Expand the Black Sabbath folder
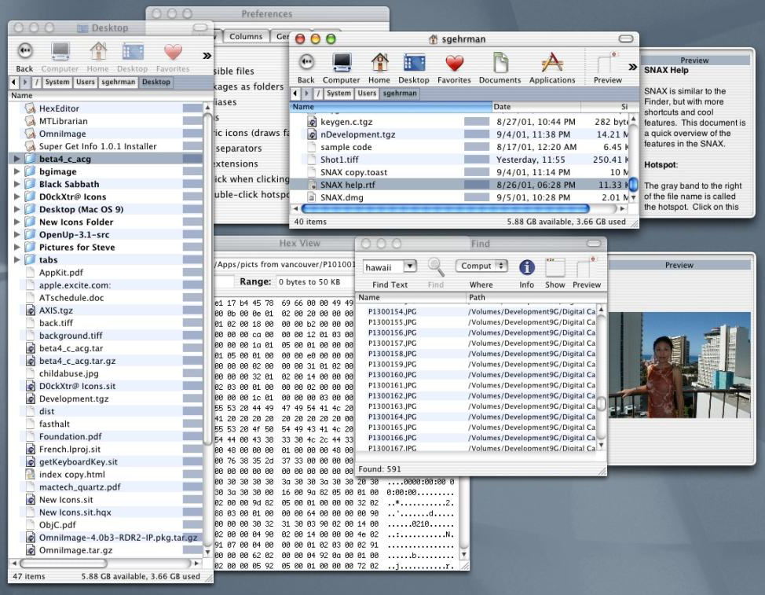The image size is (765, 595). [x=17, y=184]
